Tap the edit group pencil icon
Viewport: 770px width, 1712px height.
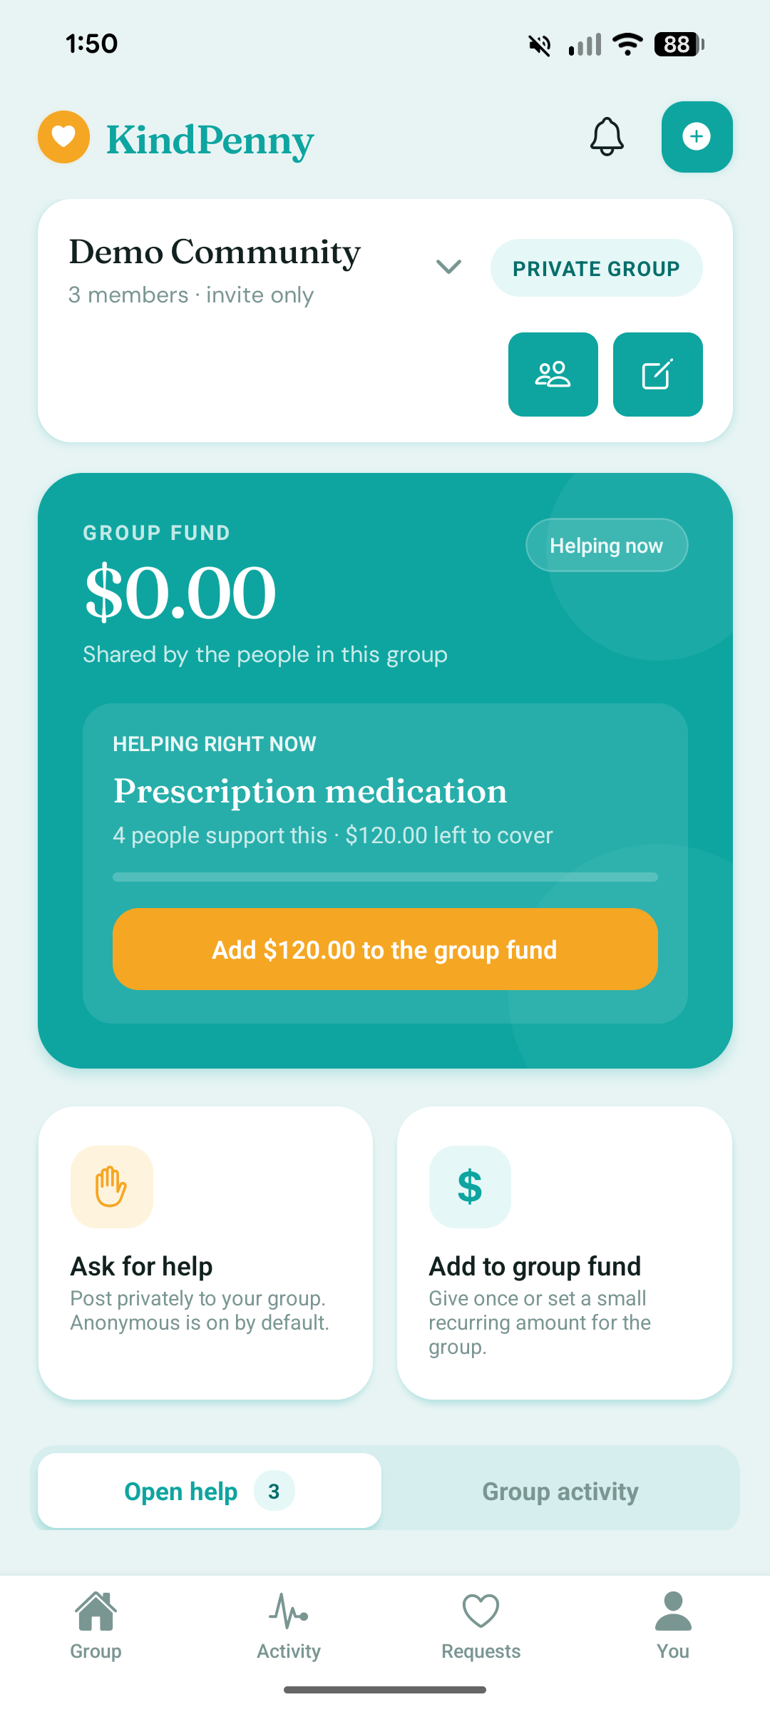(x=657, y=374)
